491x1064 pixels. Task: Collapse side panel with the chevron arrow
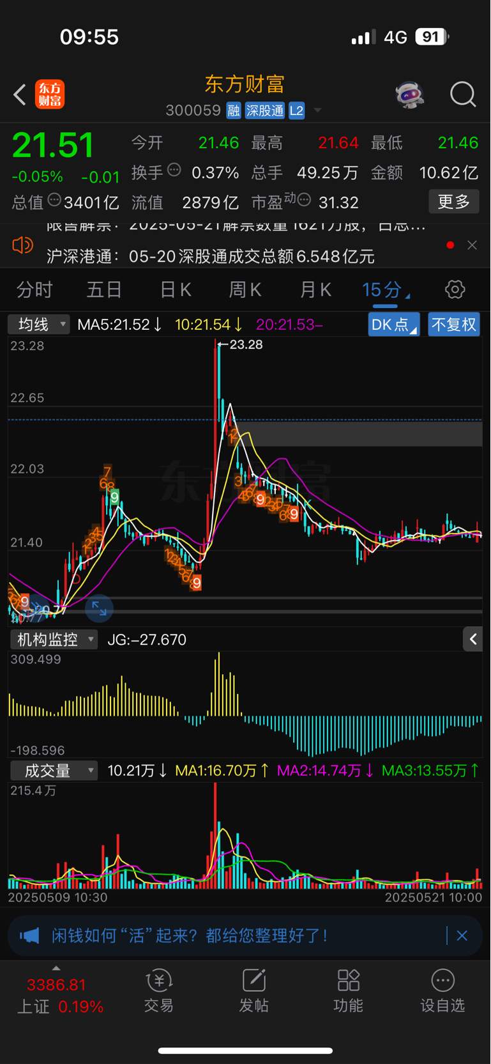[472, 639]
